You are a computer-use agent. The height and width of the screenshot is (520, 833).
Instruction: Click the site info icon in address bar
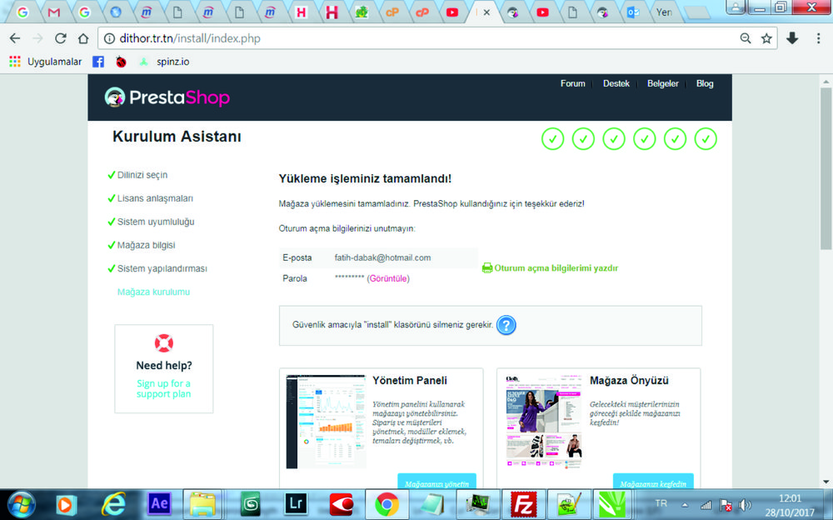pos(109,38)
